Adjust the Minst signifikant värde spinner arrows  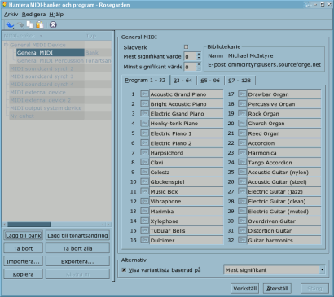(199, 67)
